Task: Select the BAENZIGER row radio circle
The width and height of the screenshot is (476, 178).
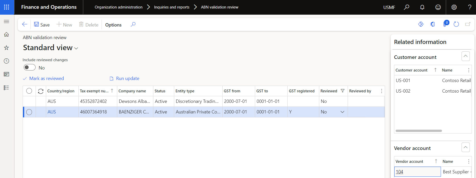Action: tap(29, 112)
